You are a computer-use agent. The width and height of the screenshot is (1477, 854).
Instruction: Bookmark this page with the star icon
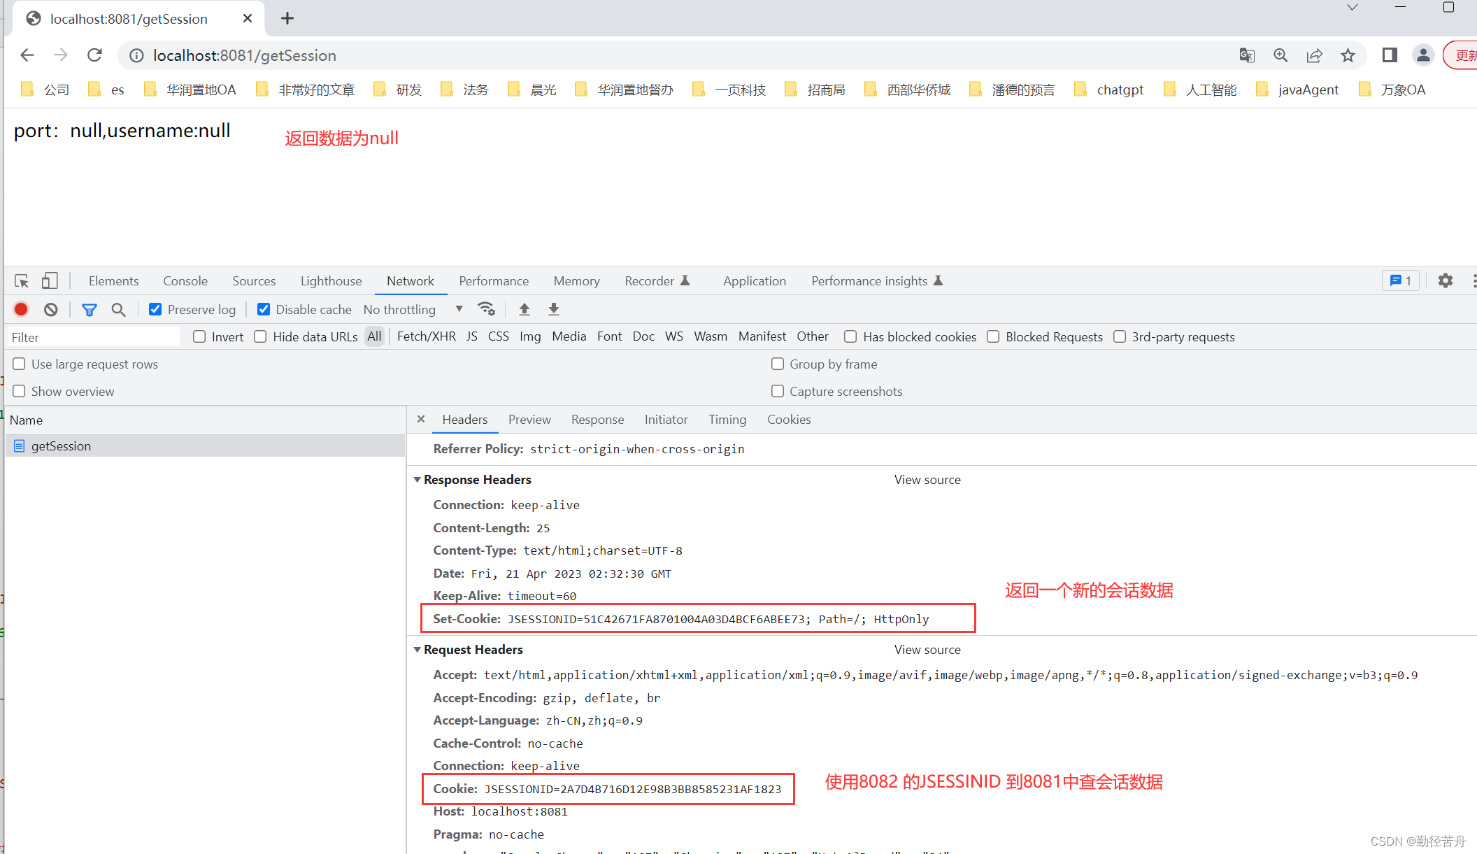[x=1348, y=55]
